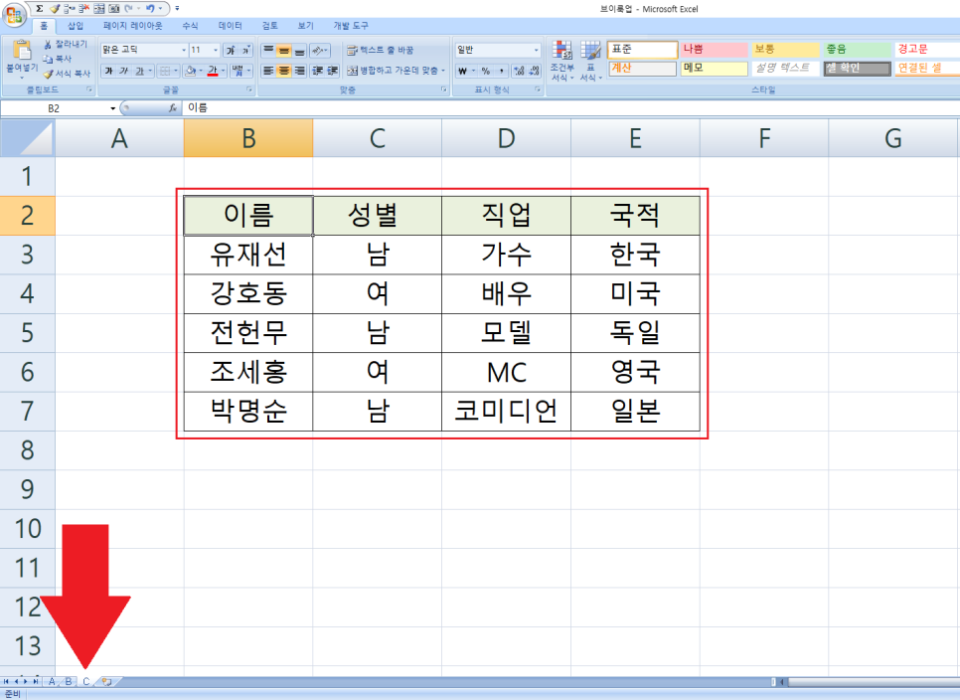Image resolution: width=960 pixels, height=700 pixels.
Task: Click the percent style icon
Action: click(486, 71)
